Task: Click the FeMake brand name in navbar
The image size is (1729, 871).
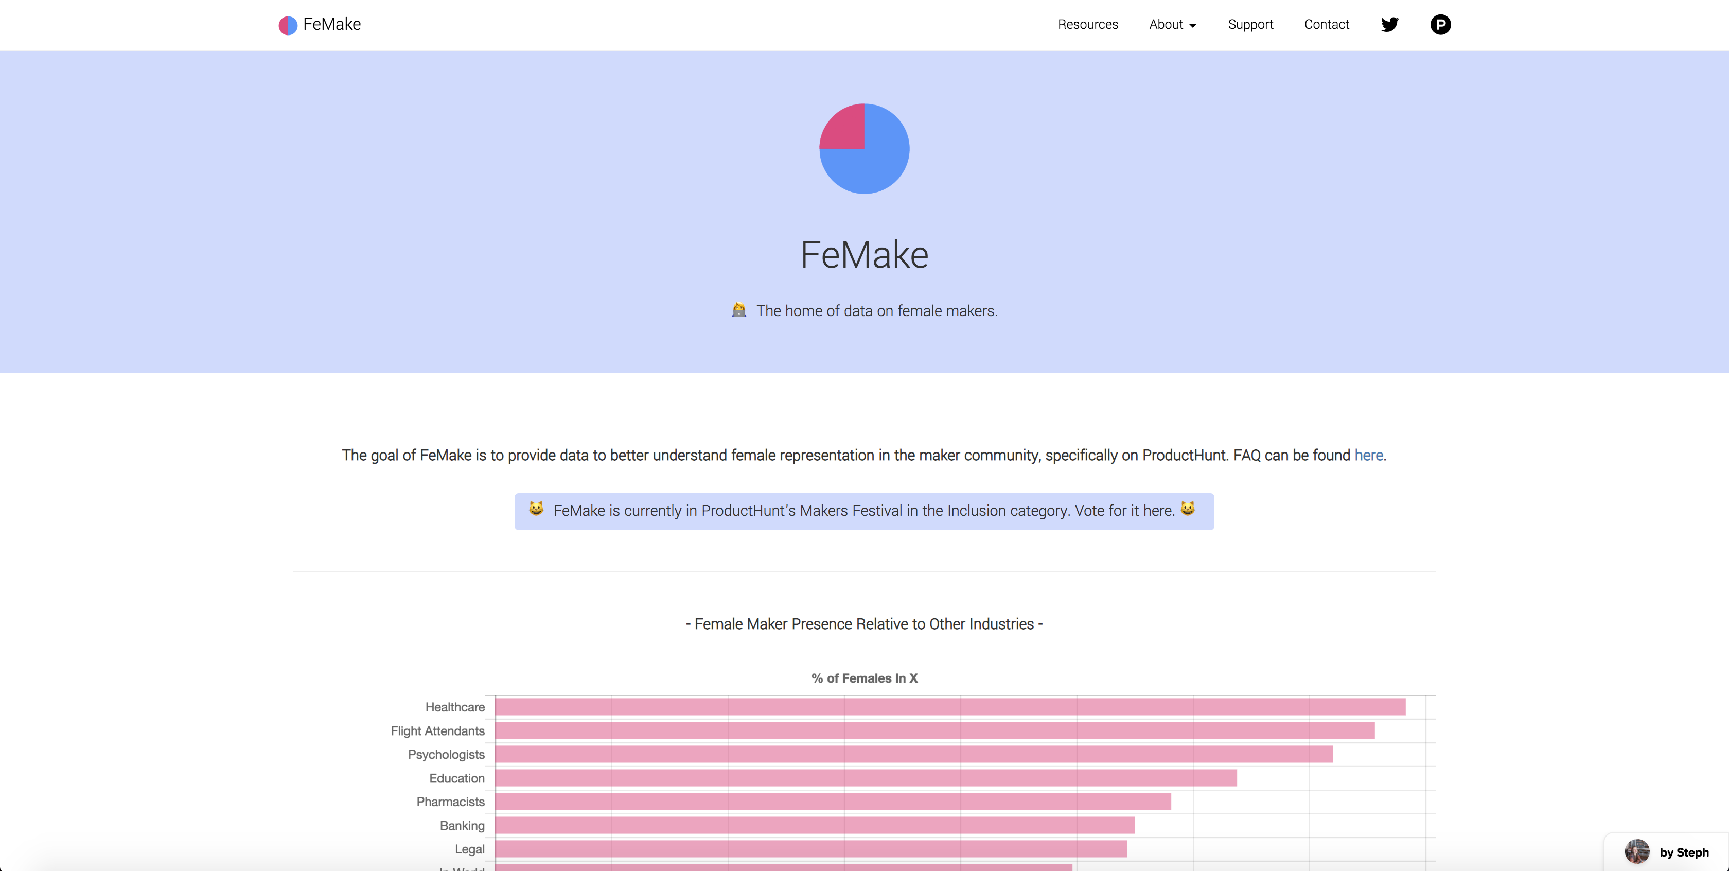Action: coord(331,24)
